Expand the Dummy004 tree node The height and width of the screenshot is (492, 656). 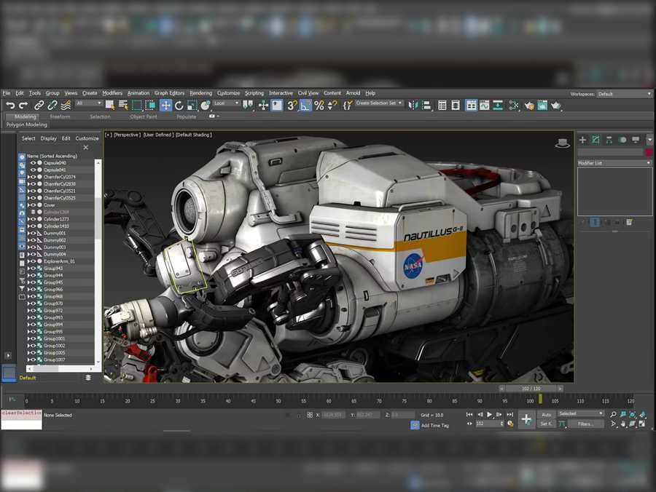[28, 254]
